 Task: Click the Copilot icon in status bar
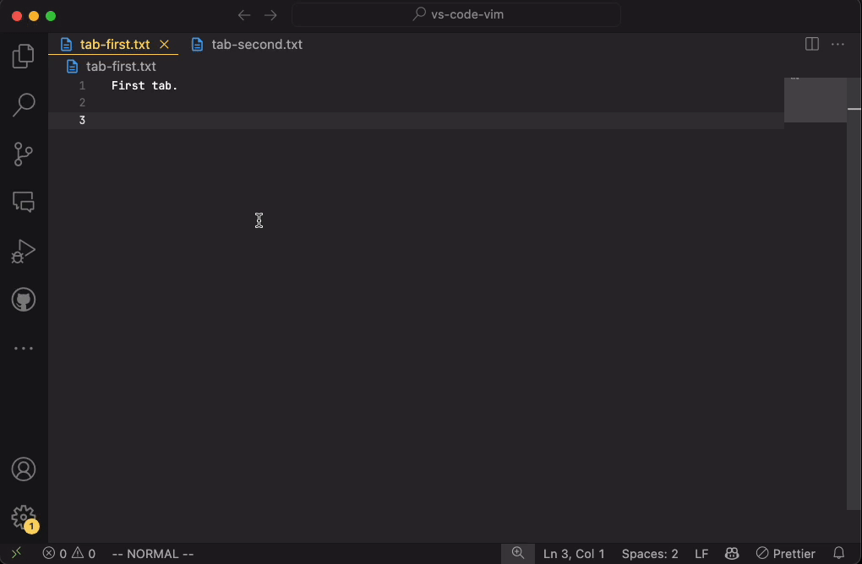click(732, 554)
